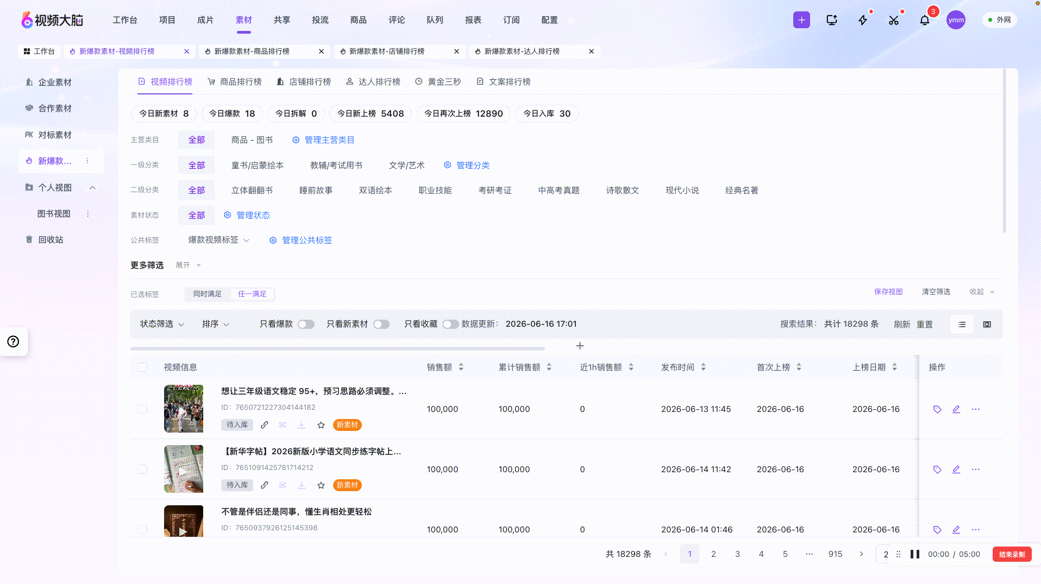Open the monitor screen icon in header
Viewport: 1041px width, 584px height.
[832, 20]
